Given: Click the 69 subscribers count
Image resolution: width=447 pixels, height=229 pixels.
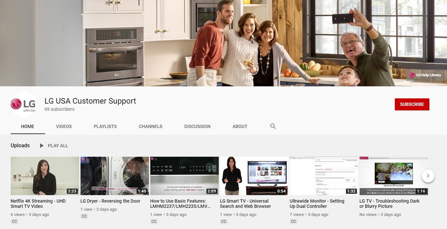Looking at the screenshot, I should [60, 109].
